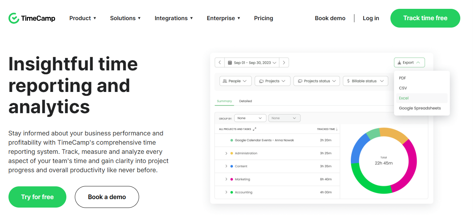The image size is (473, 215).
Task: Click the orange segment of donut chart
Action: point(395,135)
